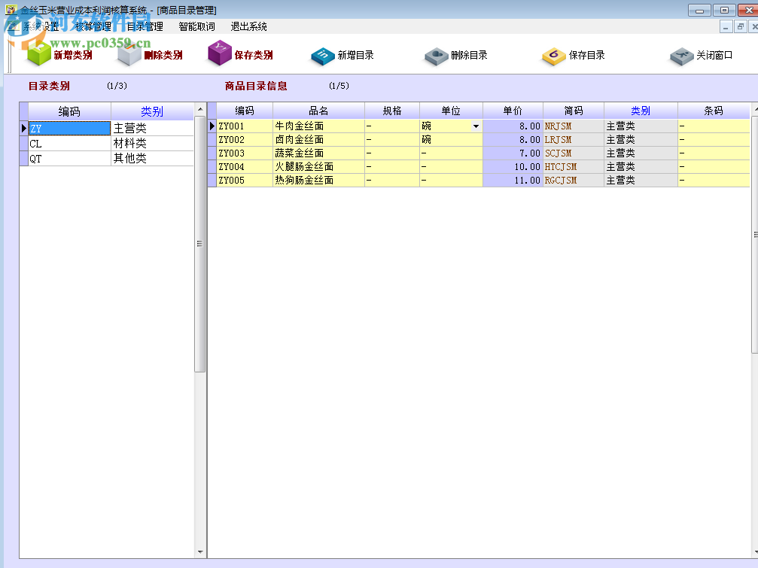The width and height of the screenshot is (758, 568).
Task: Click 删除类别 label in toolbar
Action: (163, 55)
